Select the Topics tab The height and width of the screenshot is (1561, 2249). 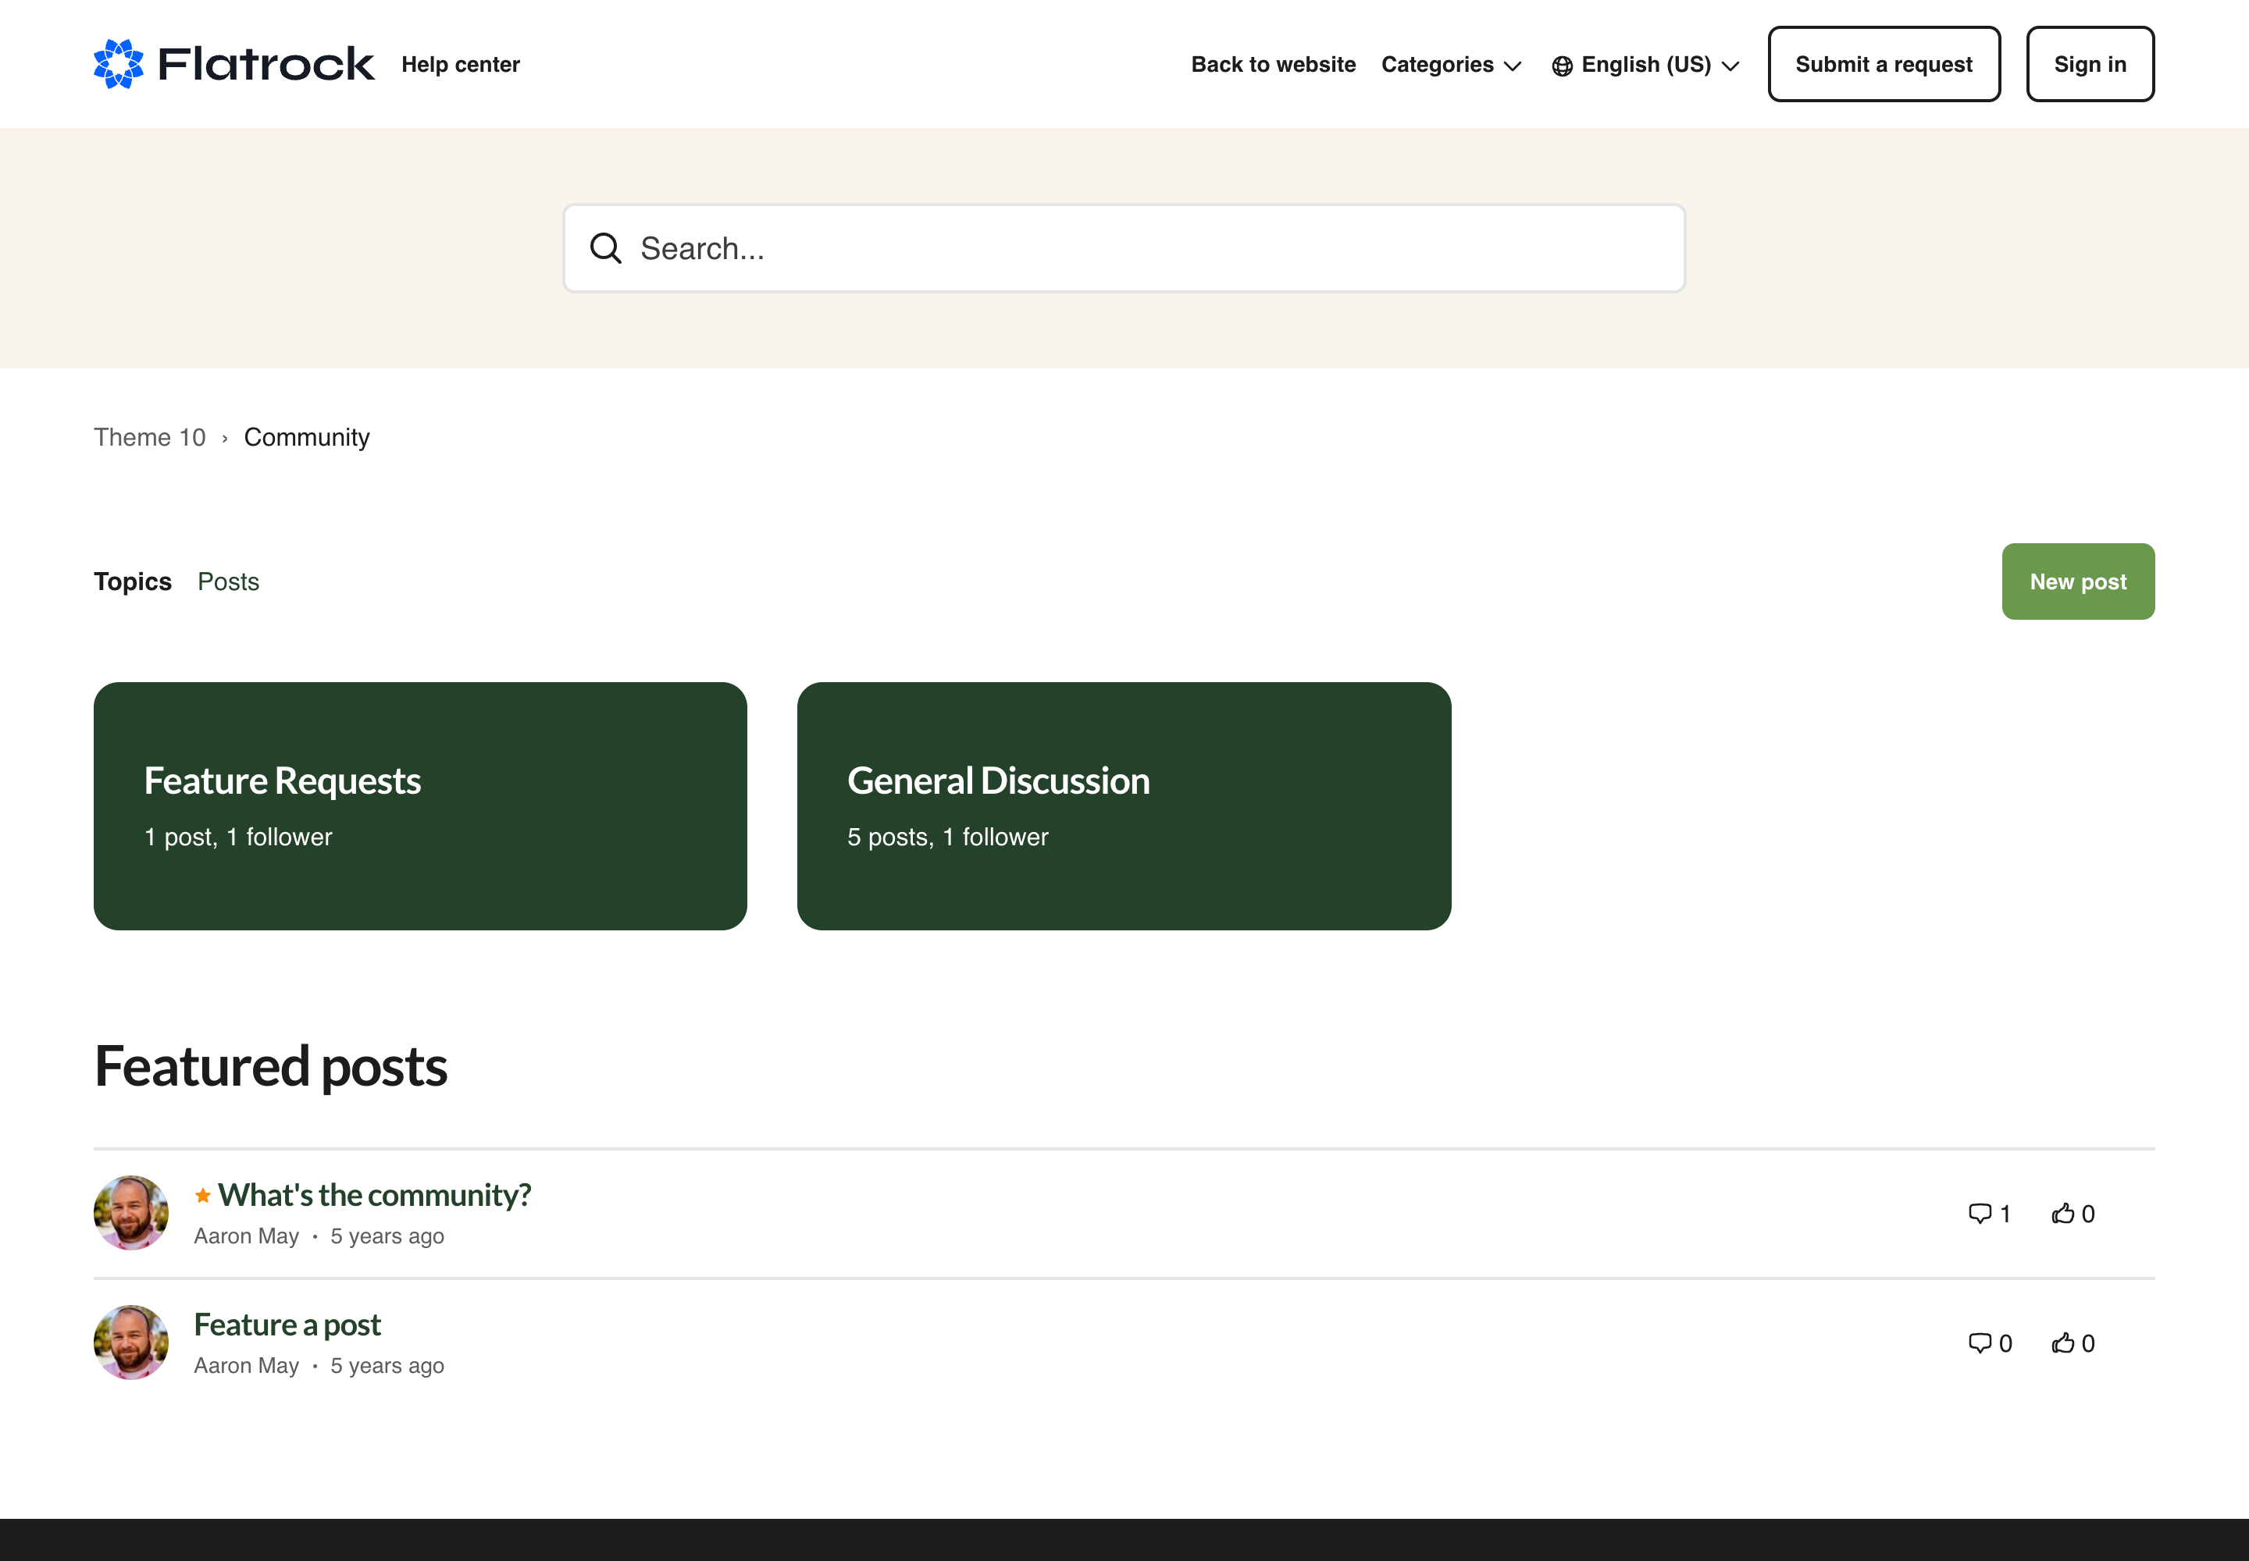(x=132, y=582)
